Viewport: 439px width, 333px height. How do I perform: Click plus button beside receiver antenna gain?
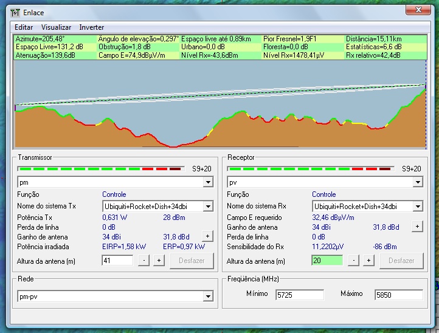(x=417, y=227)
